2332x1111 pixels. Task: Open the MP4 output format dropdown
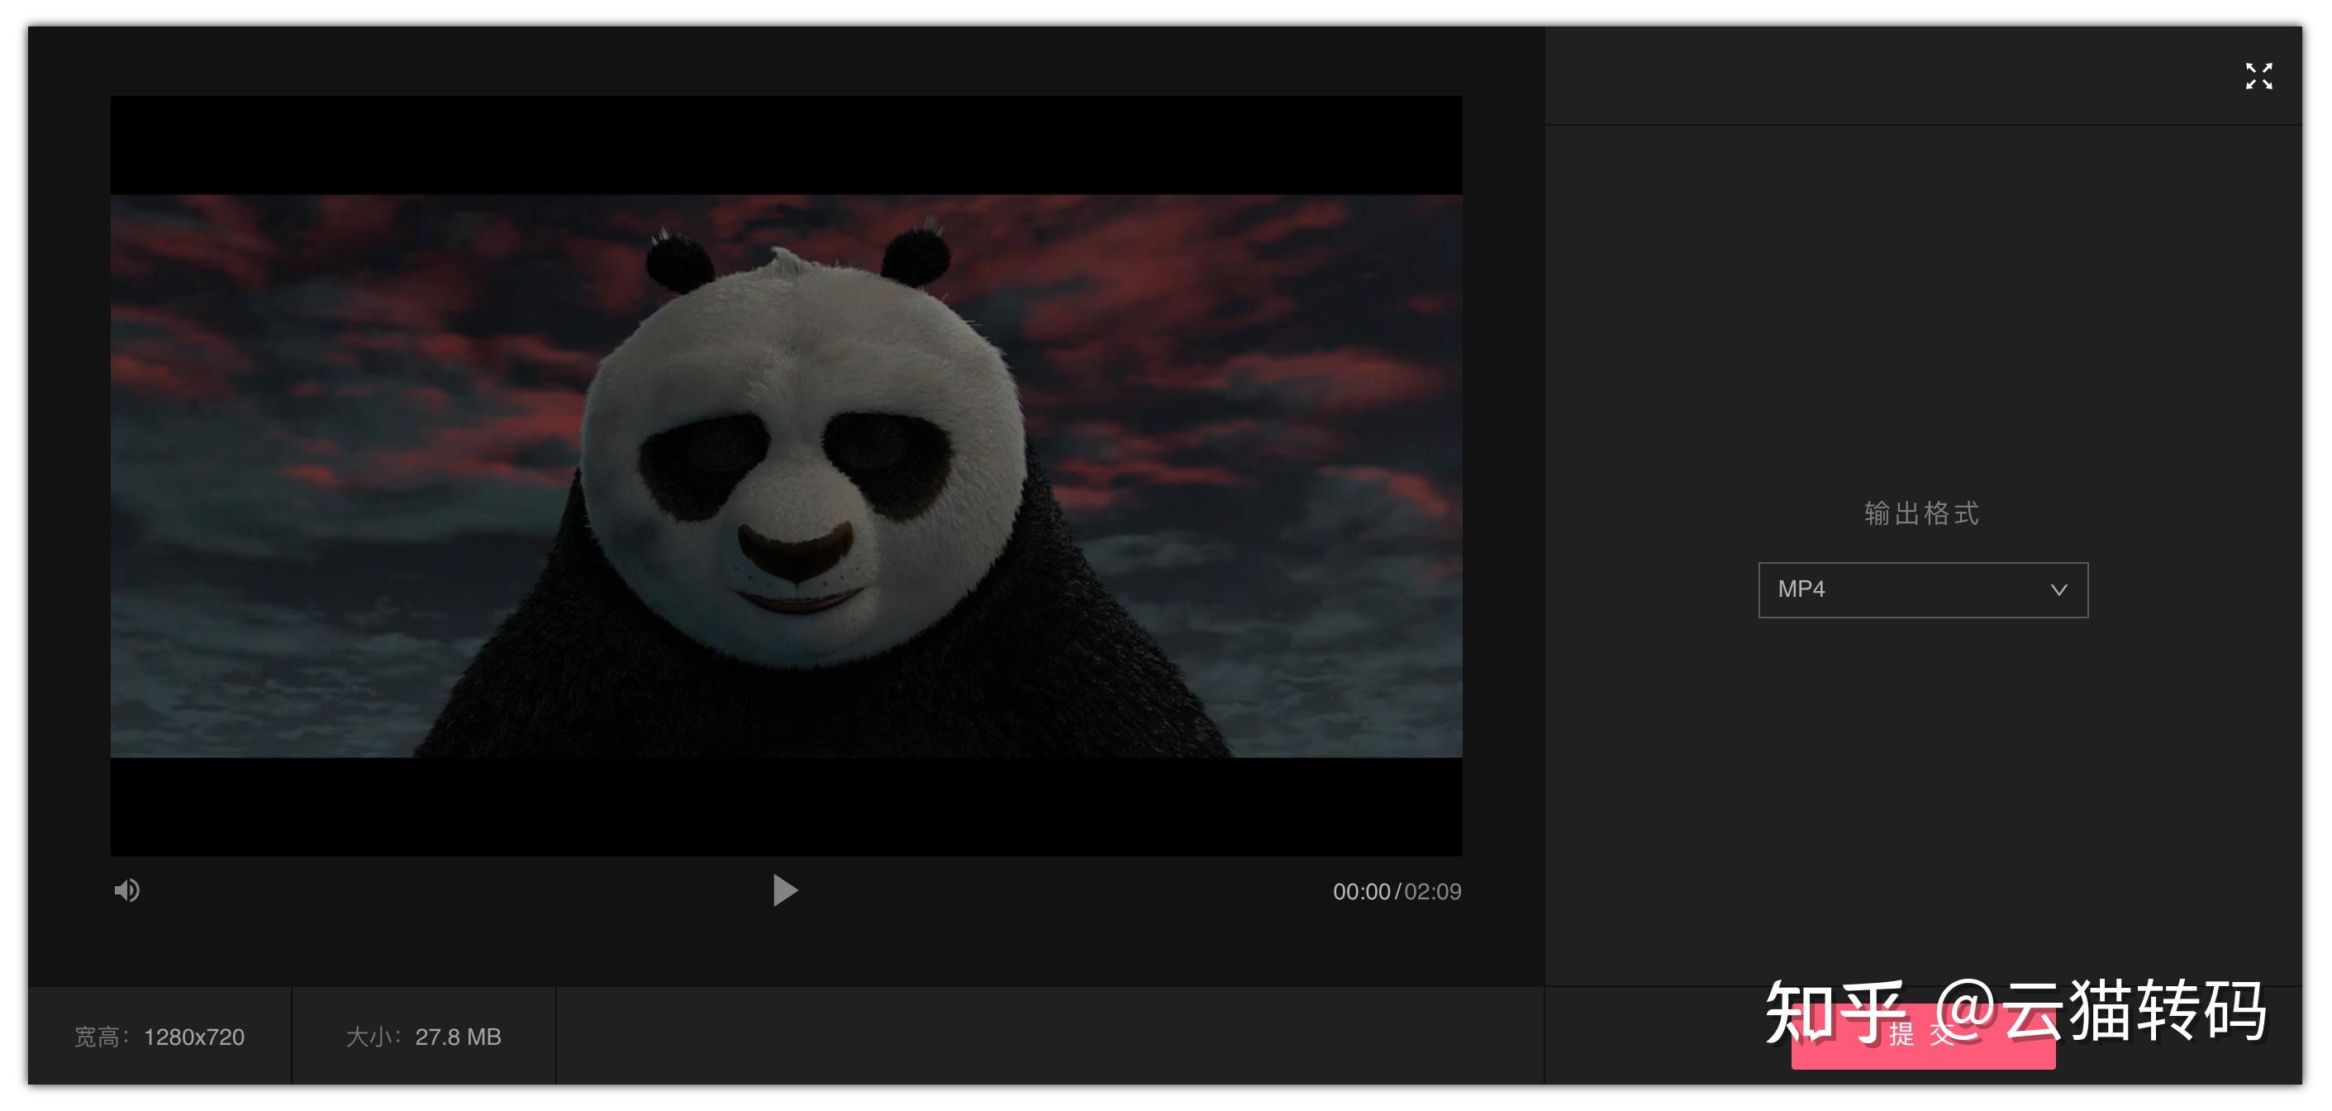(1922, 589)
